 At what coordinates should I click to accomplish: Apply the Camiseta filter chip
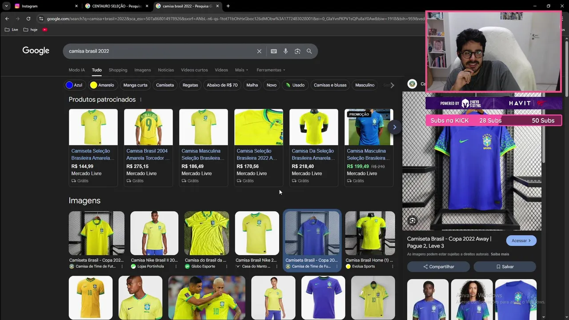[165, 85]
